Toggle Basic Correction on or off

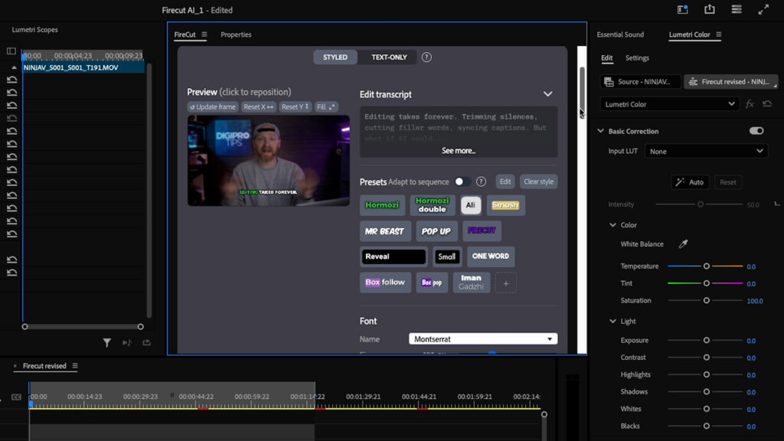pos(756,131)
